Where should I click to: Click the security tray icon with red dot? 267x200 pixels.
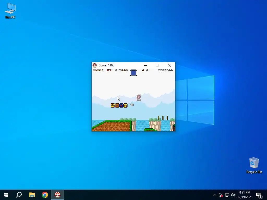(x=221, y=195)
